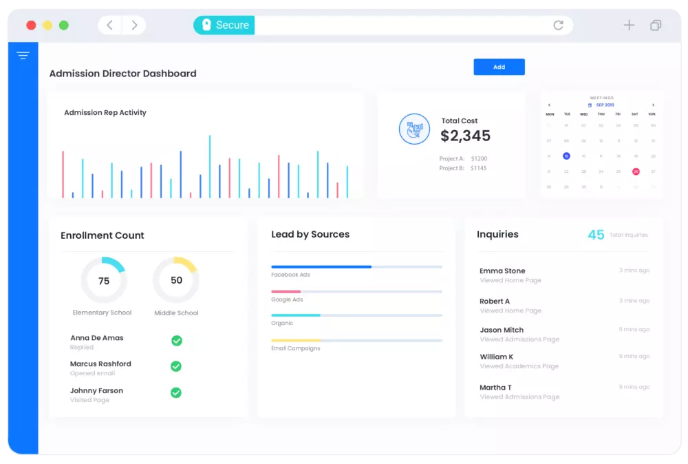This screenshot has width=688, height=464.
Task: Go to previous month in Meetings calendar
Action: tap(549, 105)
